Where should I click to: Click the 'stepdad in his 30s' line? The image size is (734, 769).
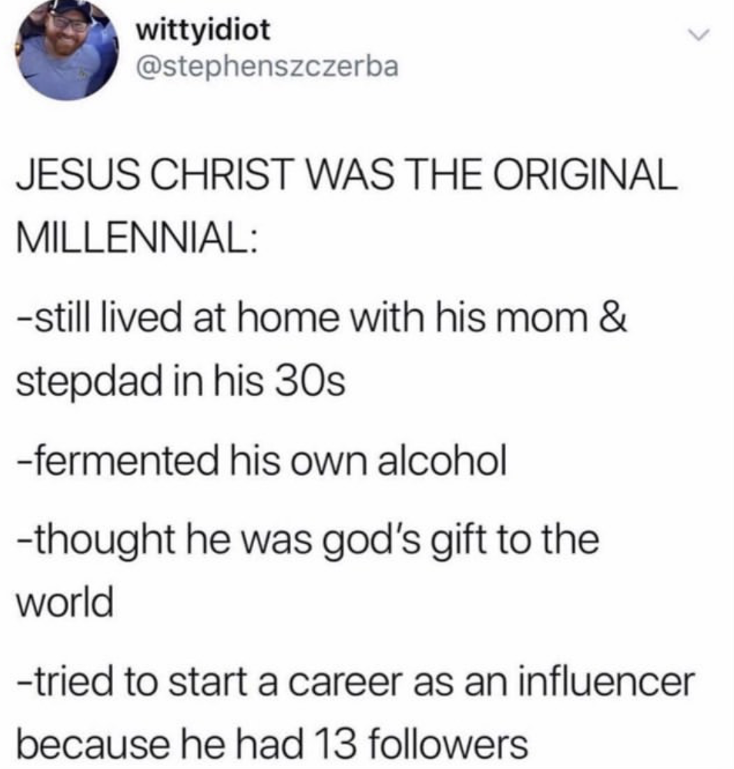pyautogui.click(x=181, y=381)
